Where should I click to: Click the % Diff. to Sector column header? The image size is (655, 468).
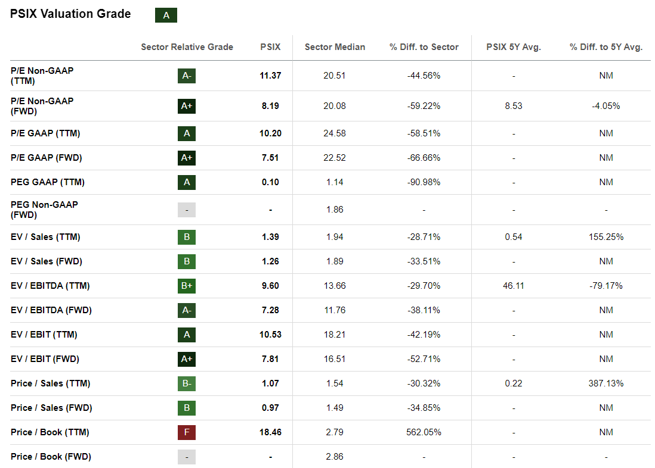(x=424, y=47)
